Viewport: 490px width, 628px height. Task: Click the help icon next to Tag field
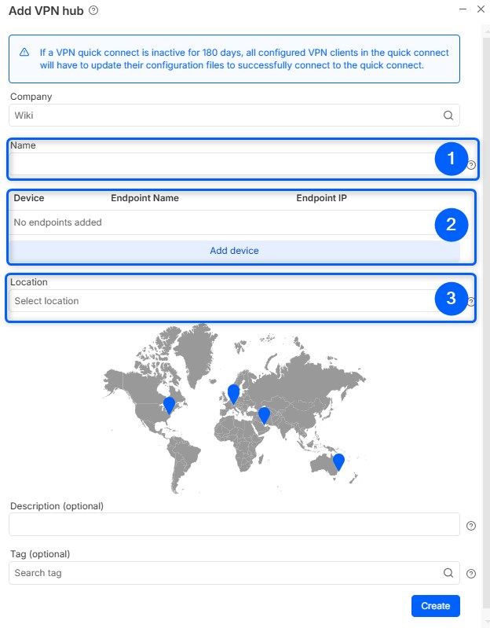tap(471, 574)
